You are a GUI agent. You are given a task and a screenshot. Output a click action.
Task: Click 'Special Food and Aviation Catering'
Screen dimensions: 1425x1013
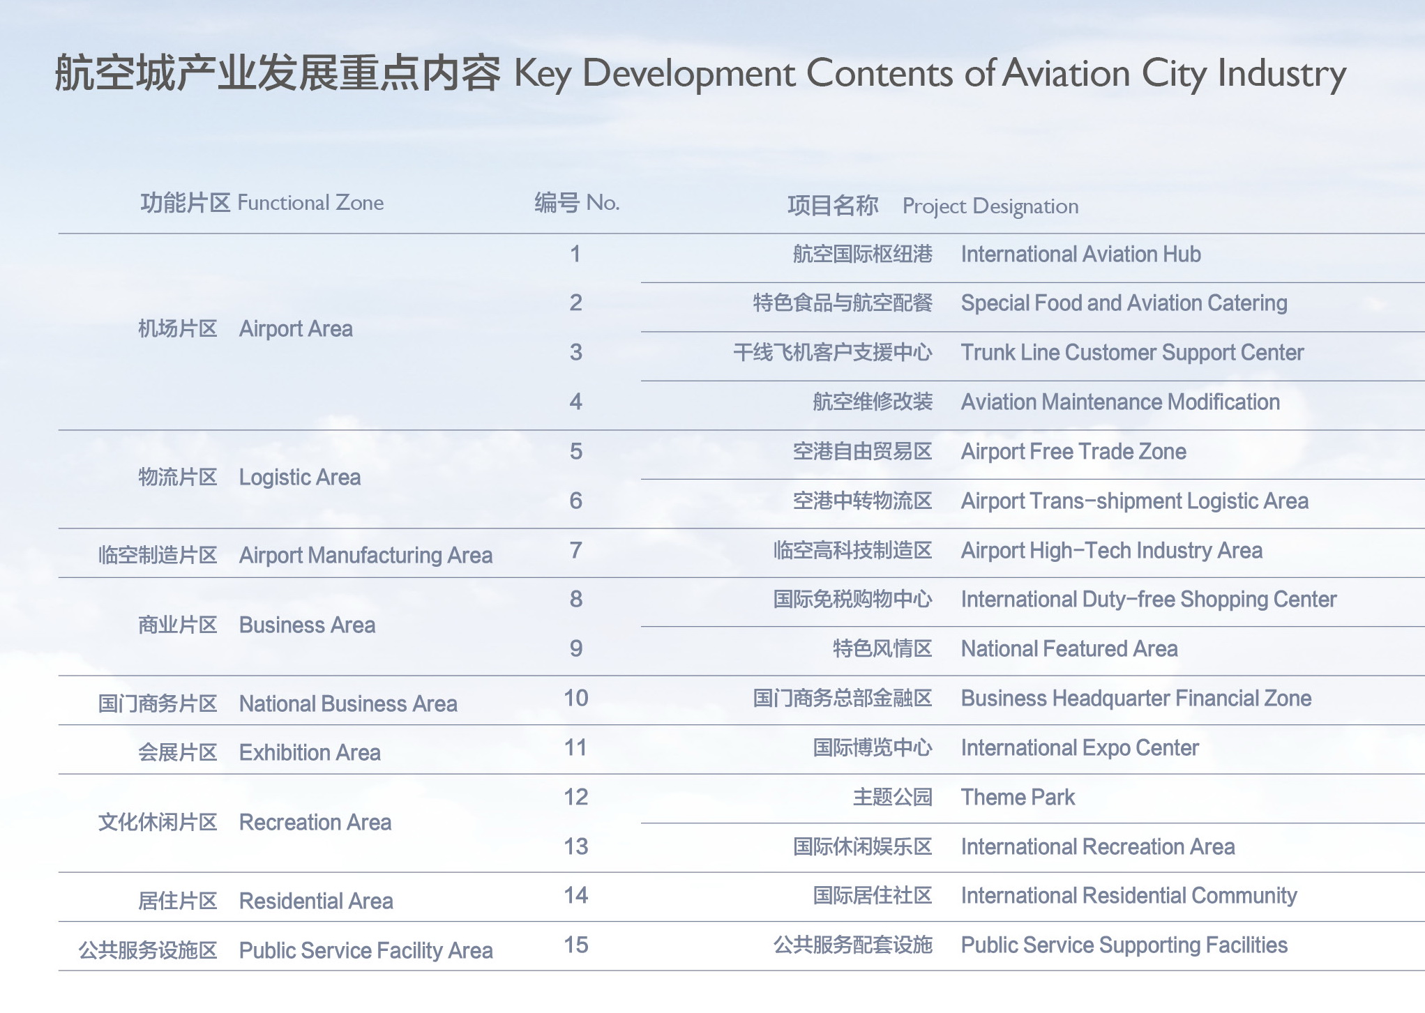click(x=1123, y=303)
